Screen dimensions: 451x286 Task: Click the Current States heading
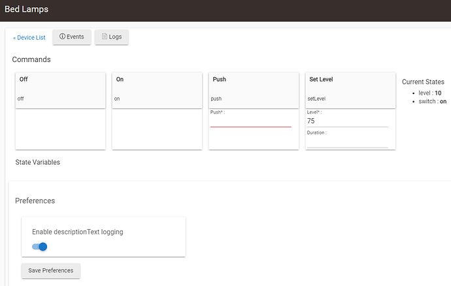423,82
